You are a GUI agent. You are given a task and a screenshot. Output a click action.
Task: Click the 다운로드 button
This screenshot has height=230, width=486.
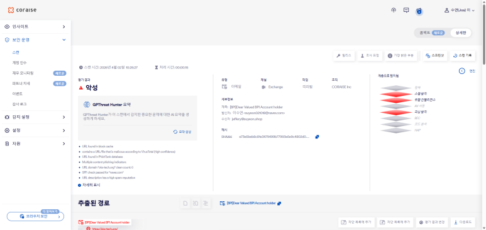[463, 222]
